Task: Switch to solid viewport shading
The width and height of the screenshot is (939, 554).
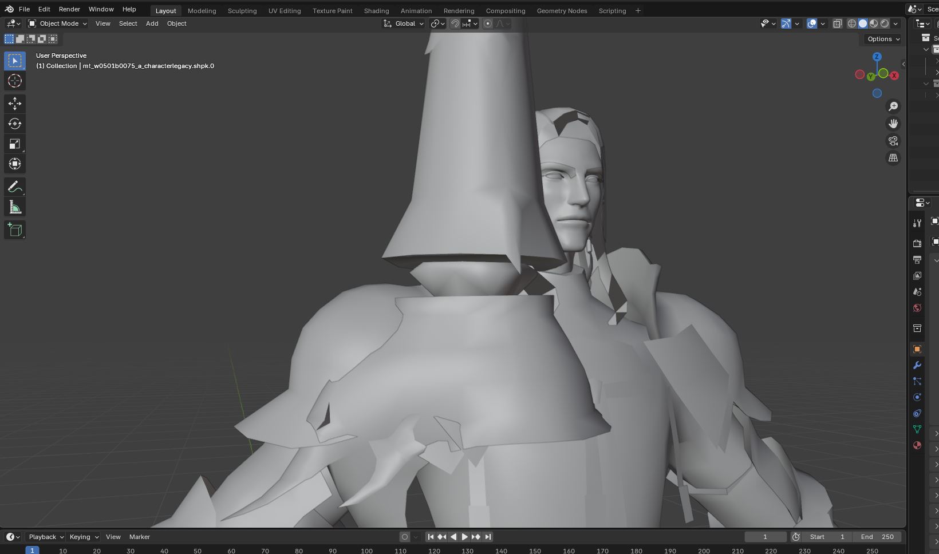Action: click(863, 23)
